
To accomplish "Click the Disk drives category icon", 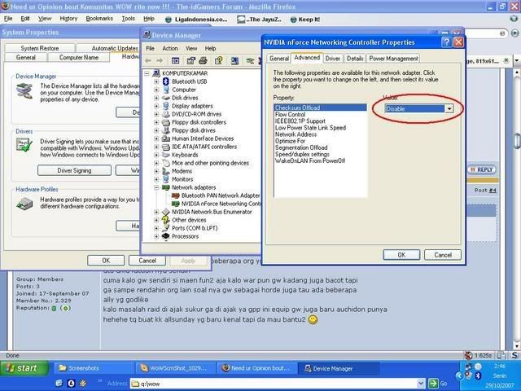I will pyautogui.click(x=166, y=98).
